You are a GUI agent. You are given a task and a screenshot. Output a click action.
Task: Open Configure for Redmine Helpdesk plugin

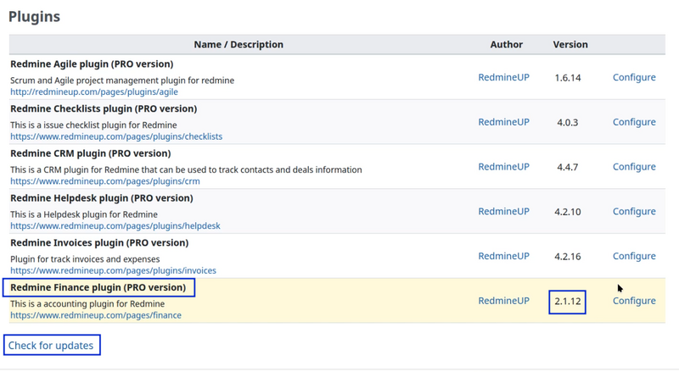(634, 212)
